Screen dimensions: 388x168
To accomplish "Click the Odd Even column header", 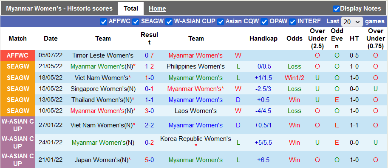I will (337, 39).
